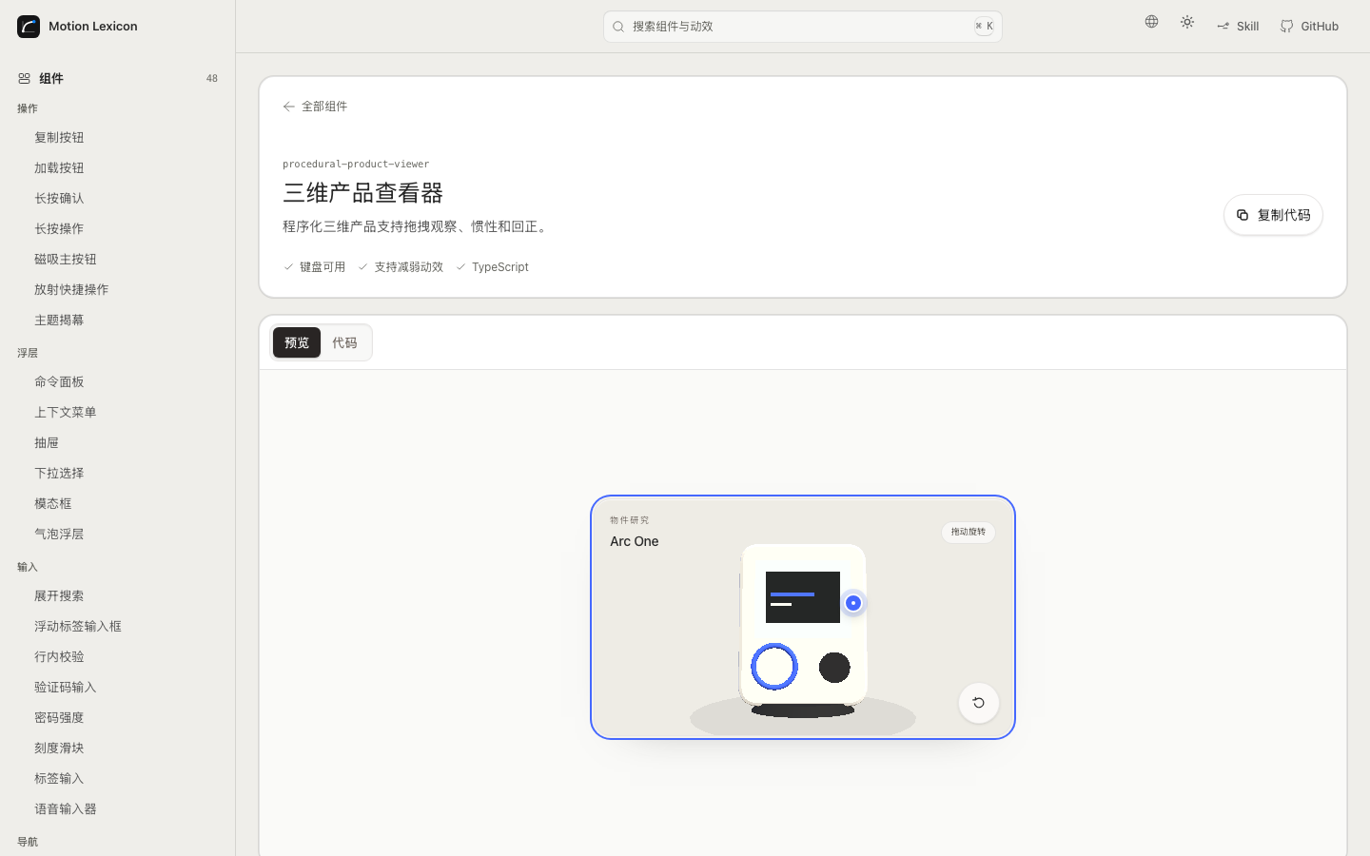Toggle the sun theme icon
1370x856 pixels.
click(1187, 22)
